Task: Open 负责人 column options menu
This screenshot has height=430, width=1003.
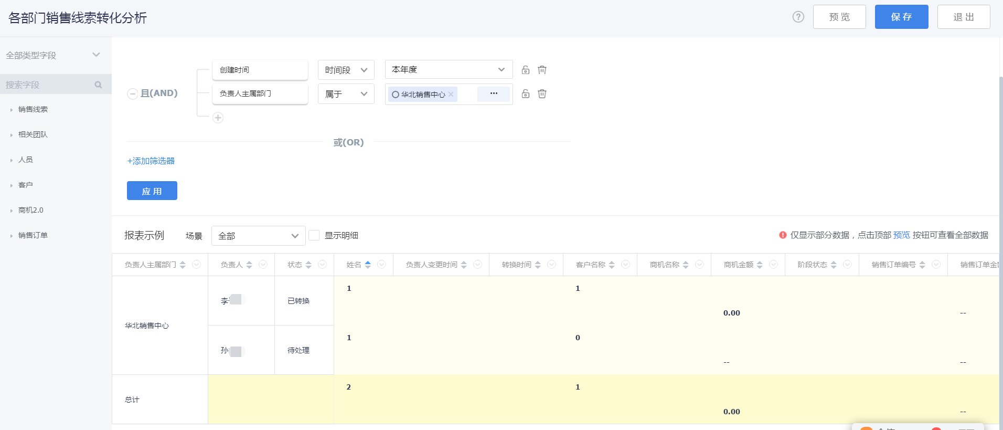Action: (x=263, y=264)
